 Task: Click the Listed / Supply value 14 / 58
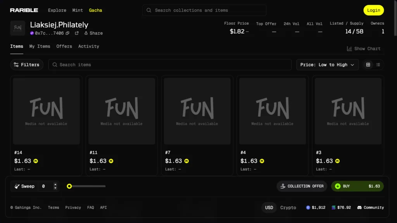(x=354, y=32)
